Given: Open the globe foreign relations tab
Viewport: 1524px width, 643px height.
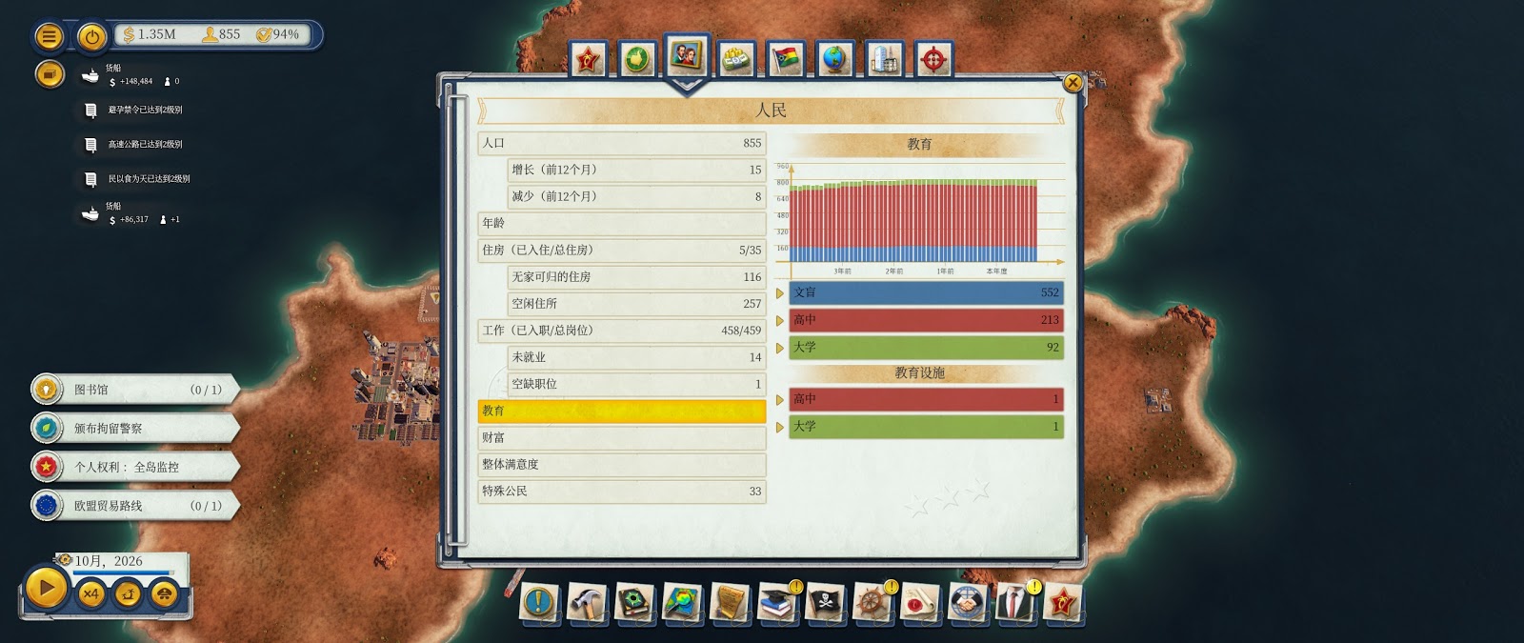Looking at the screenshot, I should [835, 60].
